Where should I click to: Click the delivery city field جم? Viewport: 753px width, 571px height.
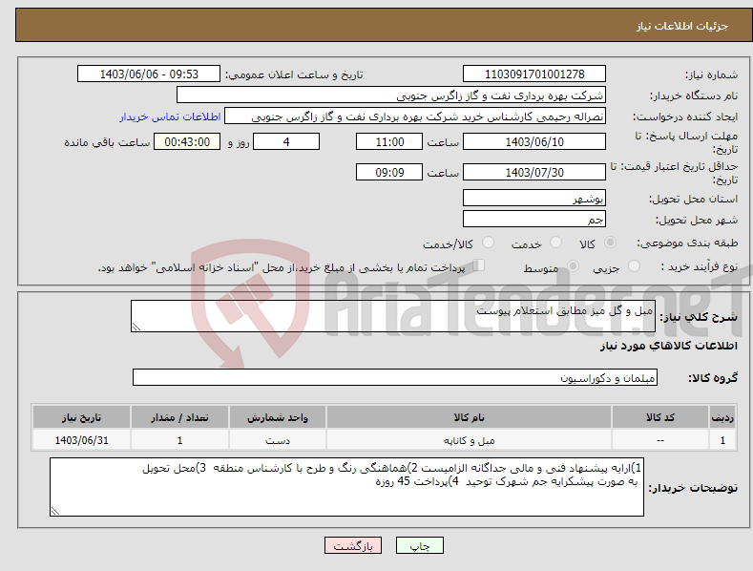pyautogui.click(x=534, y=220)
